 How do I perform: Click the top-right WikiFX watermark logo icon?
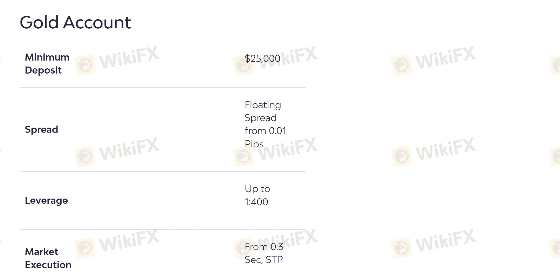tap(402, 65)
